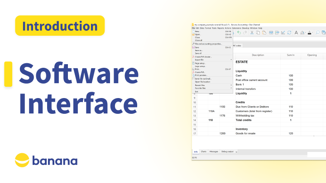326x183 pixels.
Task: Click the Opening column header
Action: [x=312, y=55]
